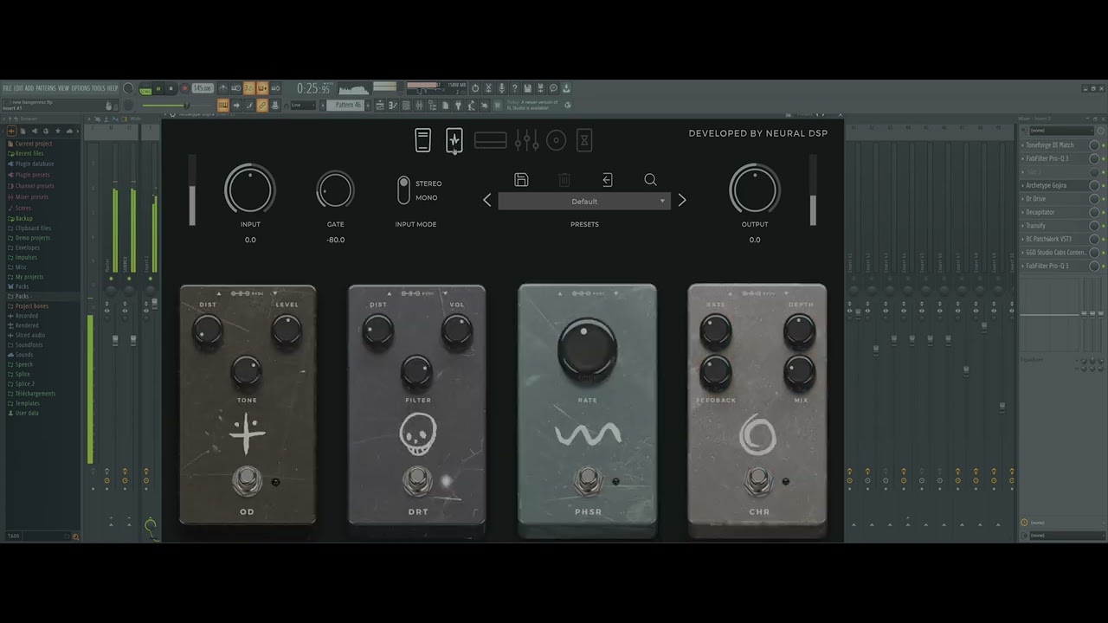
Task: Toggle the stereo/mono input mode switch
Action: pos(403,190)
